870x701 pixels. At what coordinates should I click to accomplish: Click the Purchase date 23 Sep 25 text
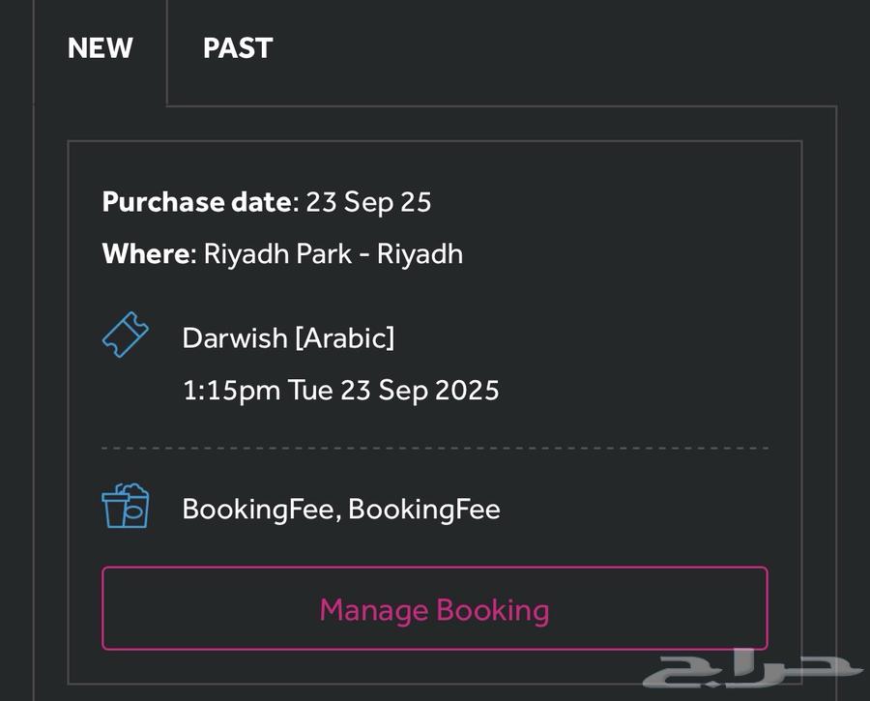(267, 202)
